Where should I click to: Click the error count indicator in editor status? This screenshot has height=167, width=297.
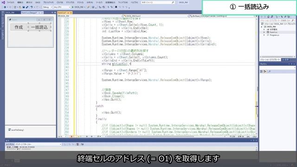click(x=72, y=136)
